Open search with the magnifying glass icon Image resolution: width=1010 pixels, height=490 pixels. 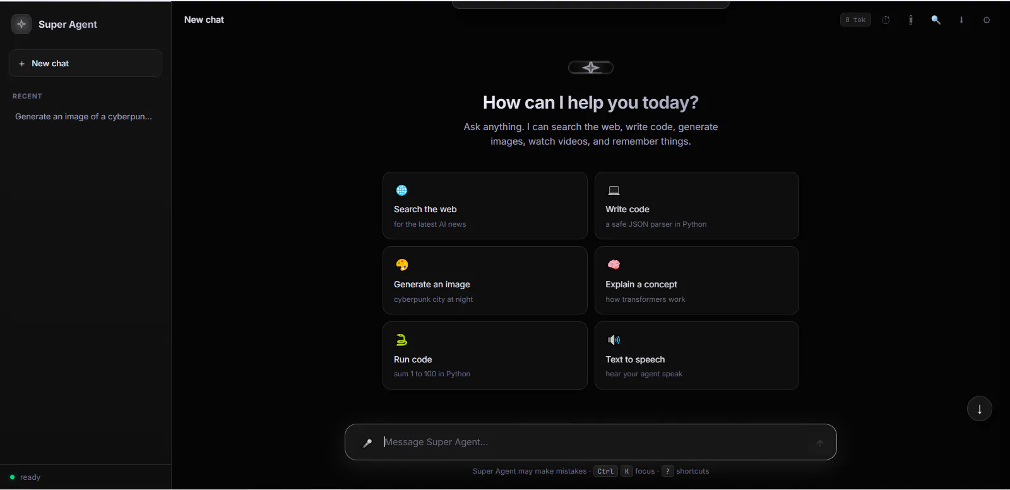pos(936,20)
